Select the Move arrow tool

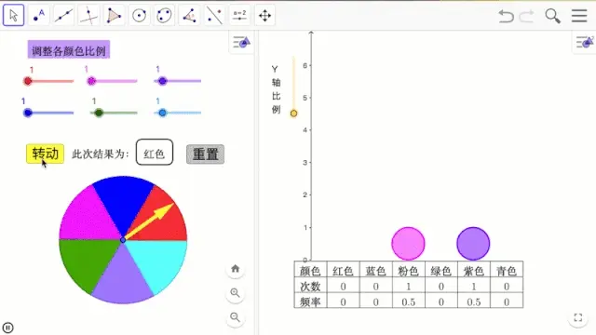click(x=13, y=15)
